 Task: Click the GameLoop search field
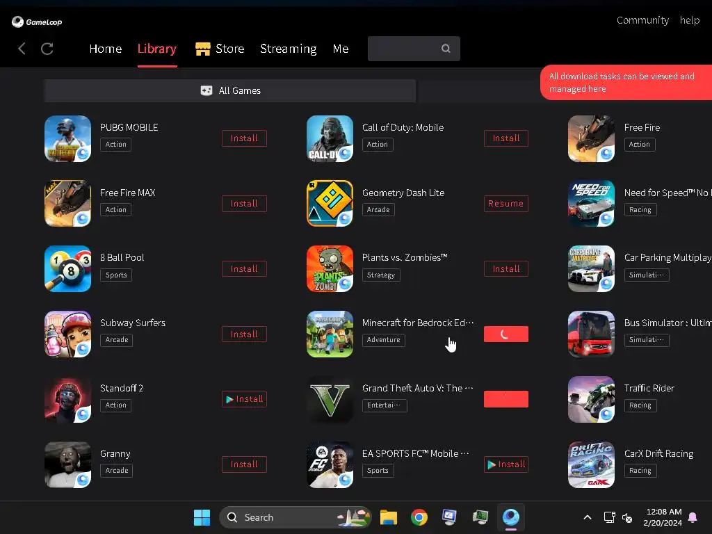point(414,49)
